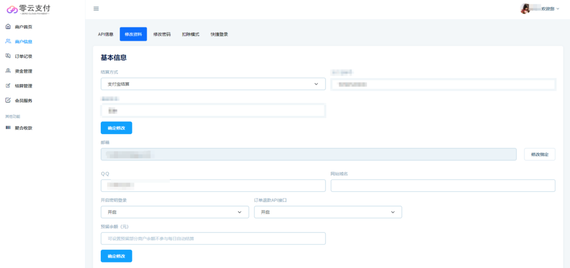Click the home icon beside 商户首页

click(x=8, y=27)
